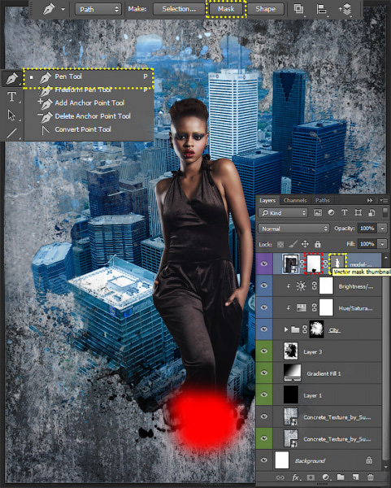The image size is (391, 488).
Task: Switch to the Paths tab
Action: (x=322, y=200)
